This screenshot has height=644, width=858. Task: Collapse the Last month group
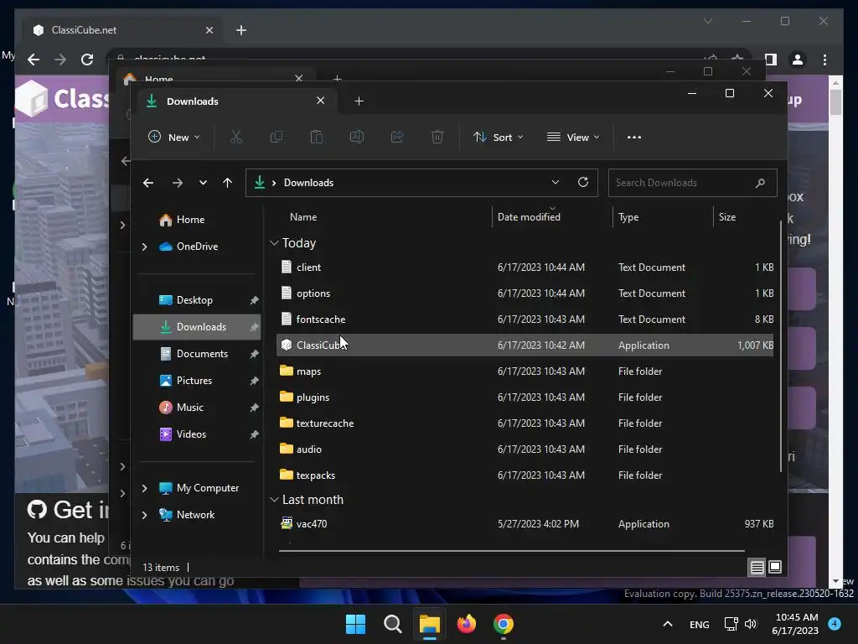275,500
